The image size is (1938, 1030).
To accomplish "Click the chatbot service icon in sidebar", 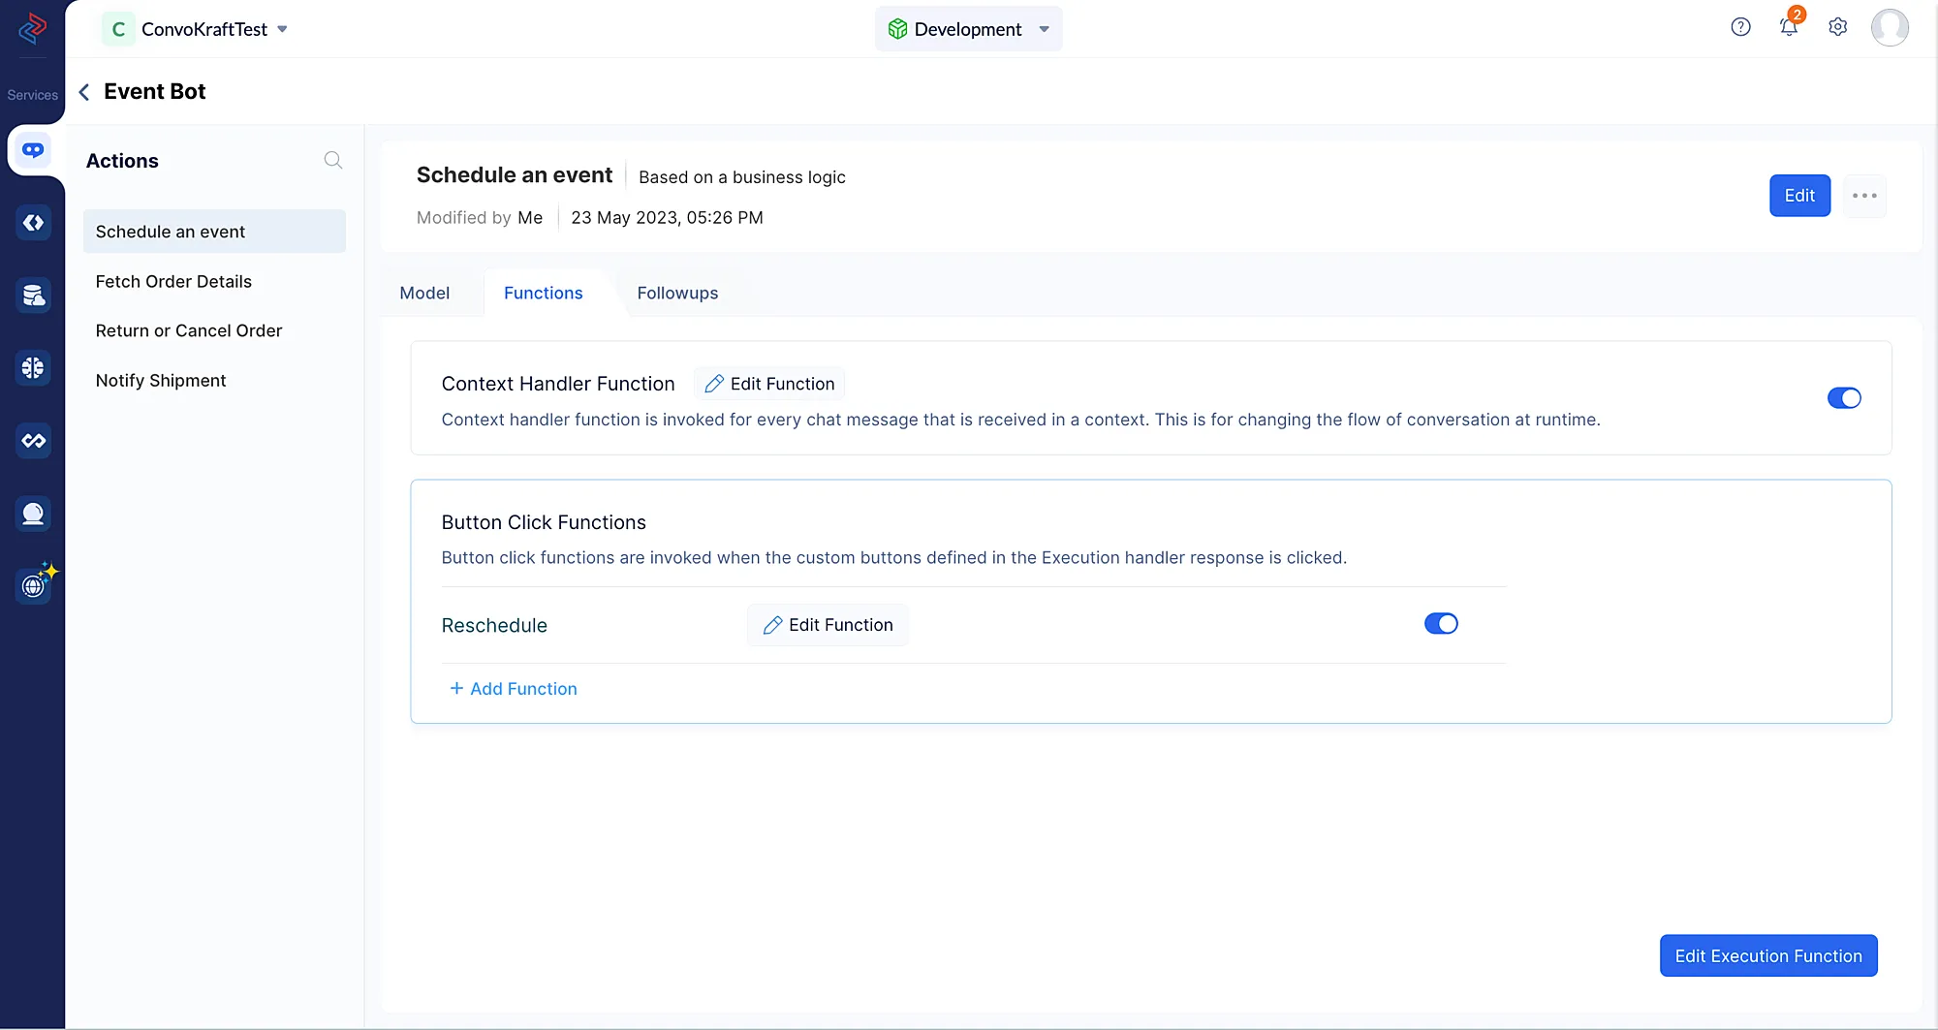I will tap(33, 150).
